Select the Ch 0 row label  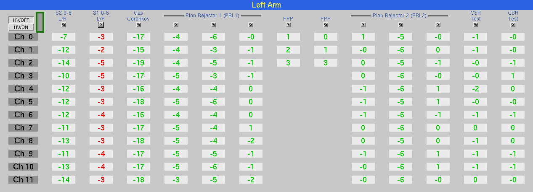[x=23, y=37]
